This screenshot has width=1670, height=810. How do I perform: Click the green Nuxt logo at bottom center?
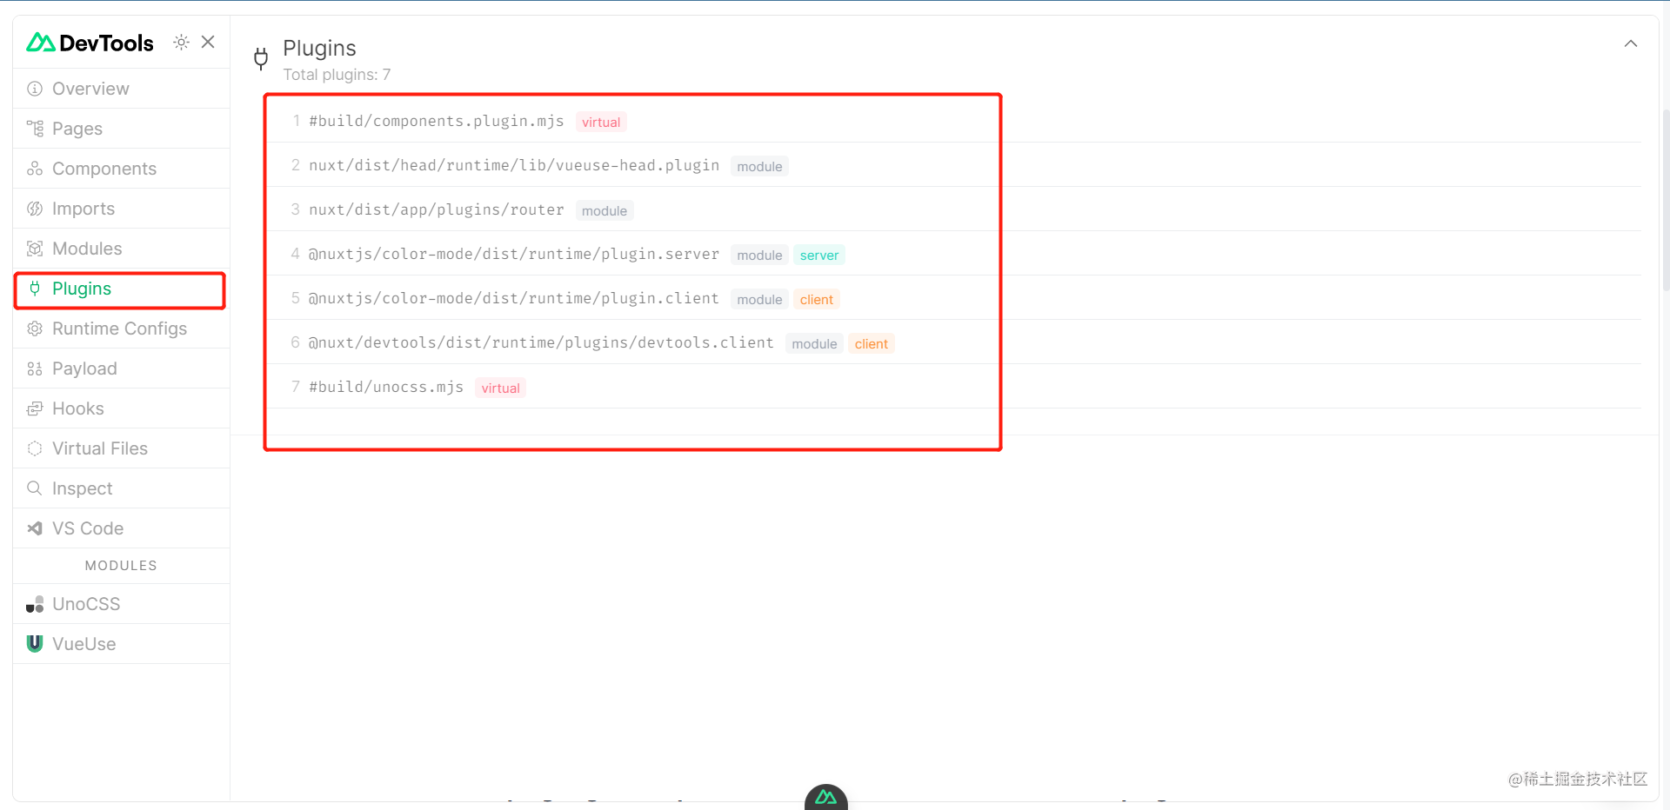pyautogui.click(x=825, y=796)
